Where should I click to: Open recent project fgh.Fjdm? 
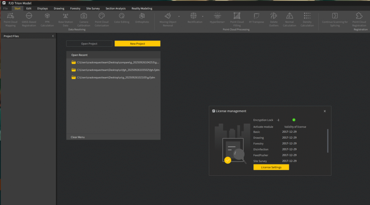pos(115,70)
